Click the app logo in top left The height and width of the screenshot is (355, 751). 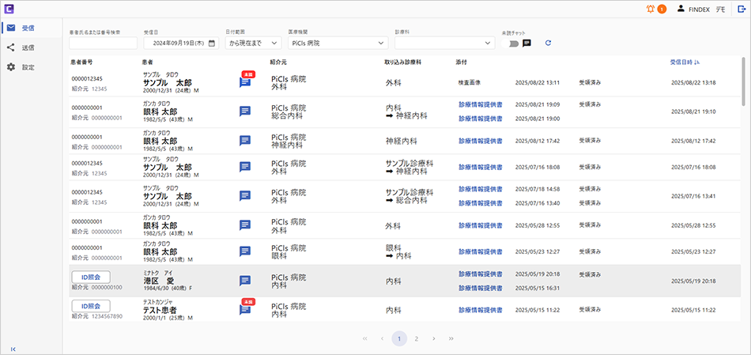10,9
